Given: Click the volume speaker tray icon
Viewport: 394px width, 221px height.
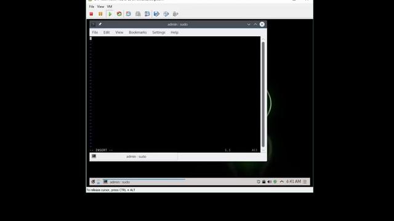Looking at the screenshot, I should [270, 182].
